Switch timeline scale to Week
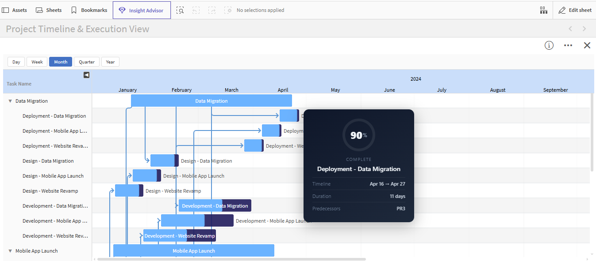Image resolution: width=596 pixels, height=261 pixels. 37,62
